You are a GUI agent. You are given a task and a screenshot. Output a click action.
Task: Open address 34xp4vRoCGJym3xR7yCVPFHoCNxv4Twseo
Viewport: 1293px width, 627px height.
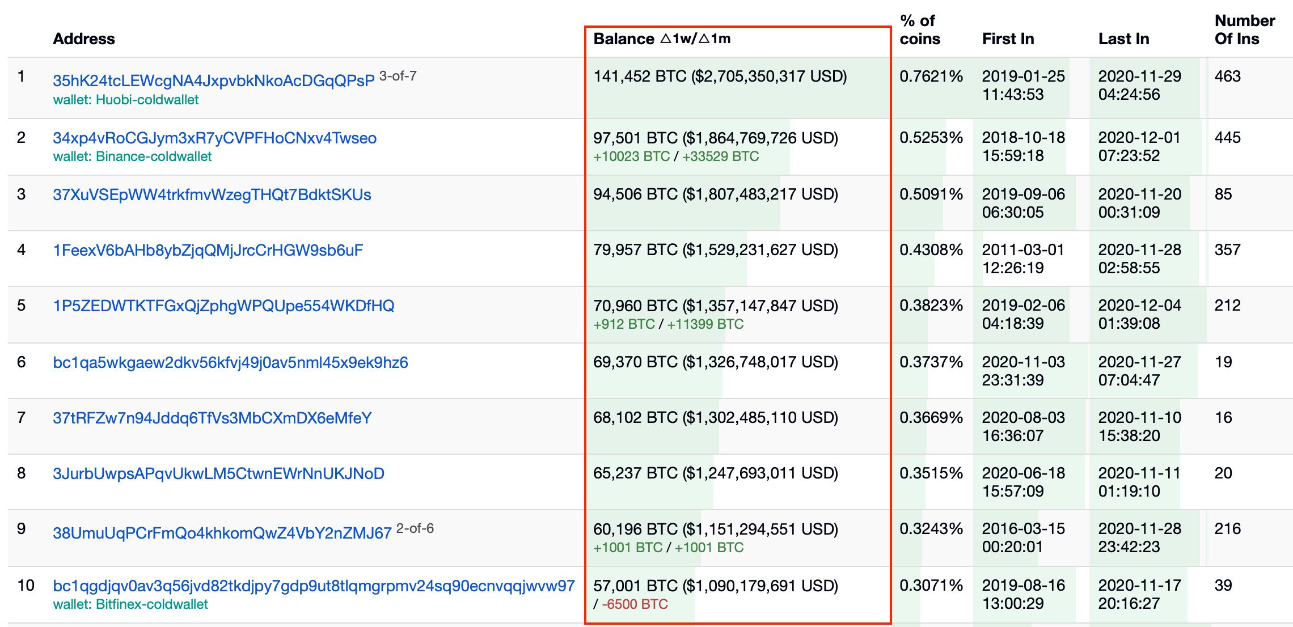(214, 138)
